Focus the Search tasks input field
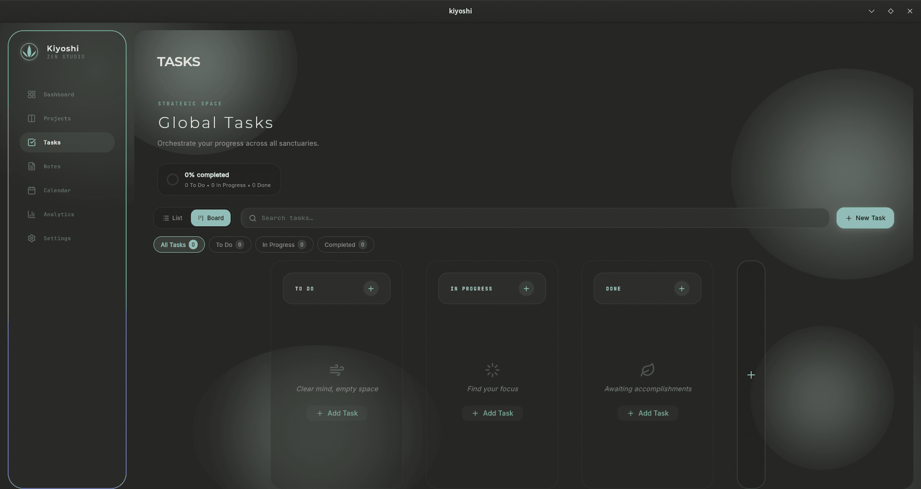Viewport: 921px width, 489px height. (535, 218)
